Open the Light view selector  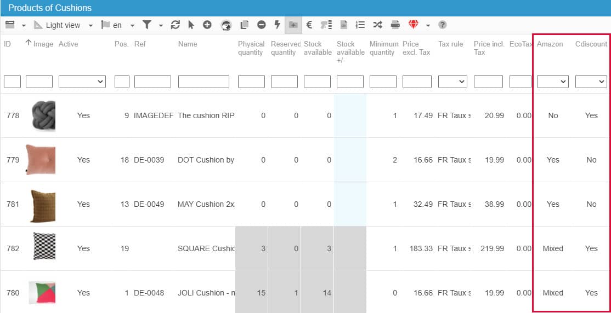click(x=63, y=25)
